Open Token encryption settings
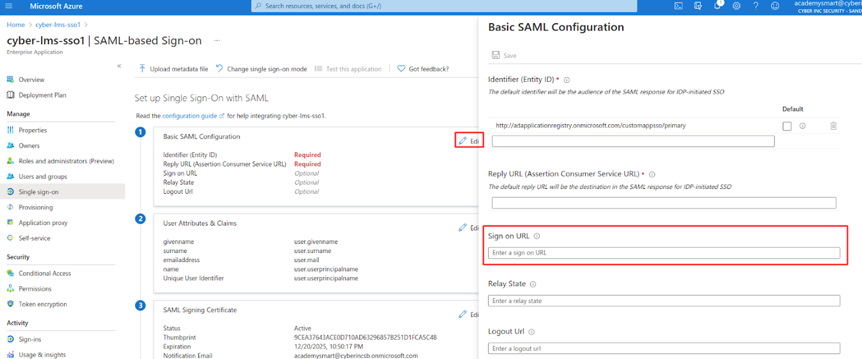The height and width of the screenshot is (359, 862). (42, 304)
